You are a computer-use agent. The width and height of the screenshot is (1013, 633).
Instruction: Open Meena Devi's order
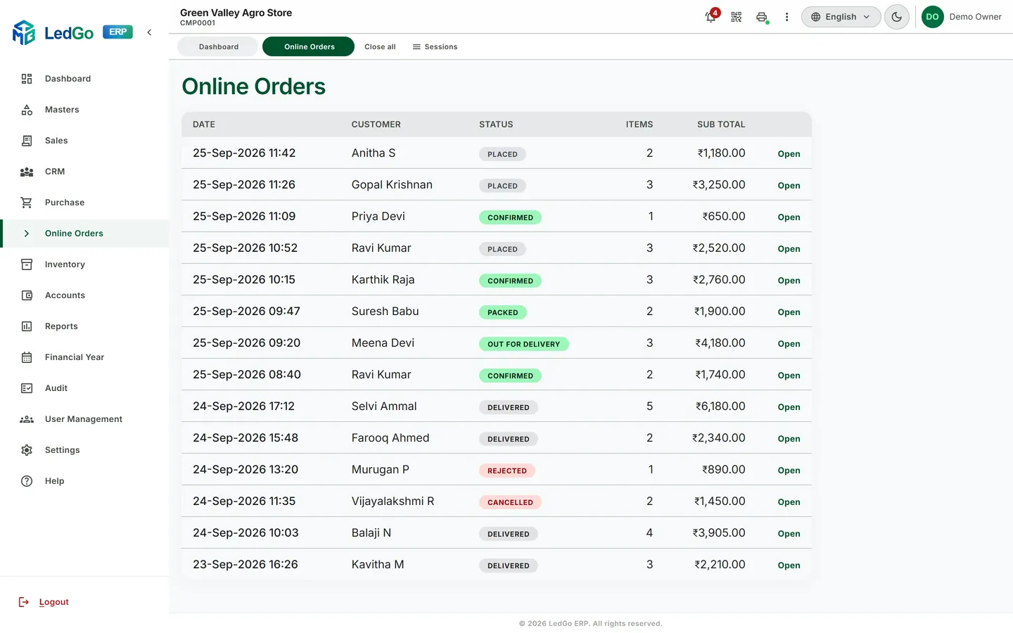789,344
